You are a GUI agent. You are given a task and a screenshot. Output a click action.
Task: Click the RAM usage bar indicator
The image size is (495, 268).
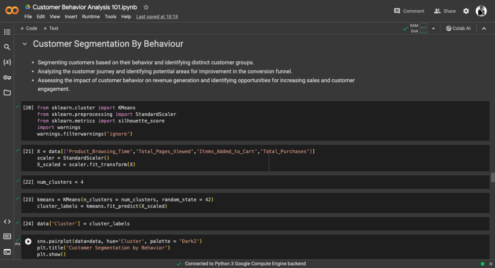(423, 26)
